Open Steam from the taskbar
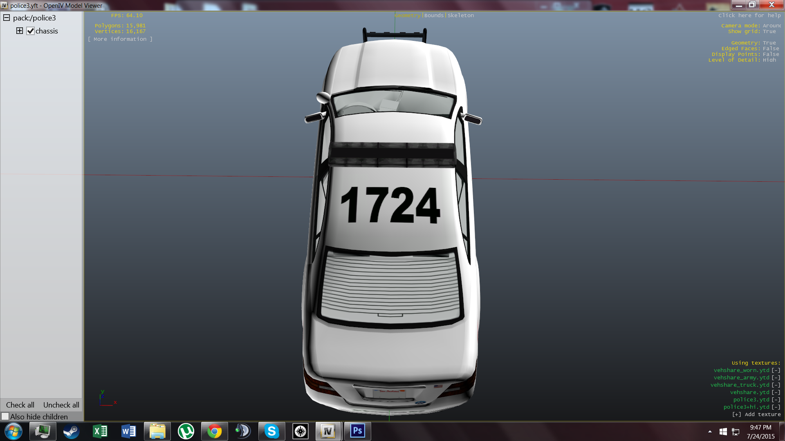Viewport: 785px width, 441px height. click(71, 431)
